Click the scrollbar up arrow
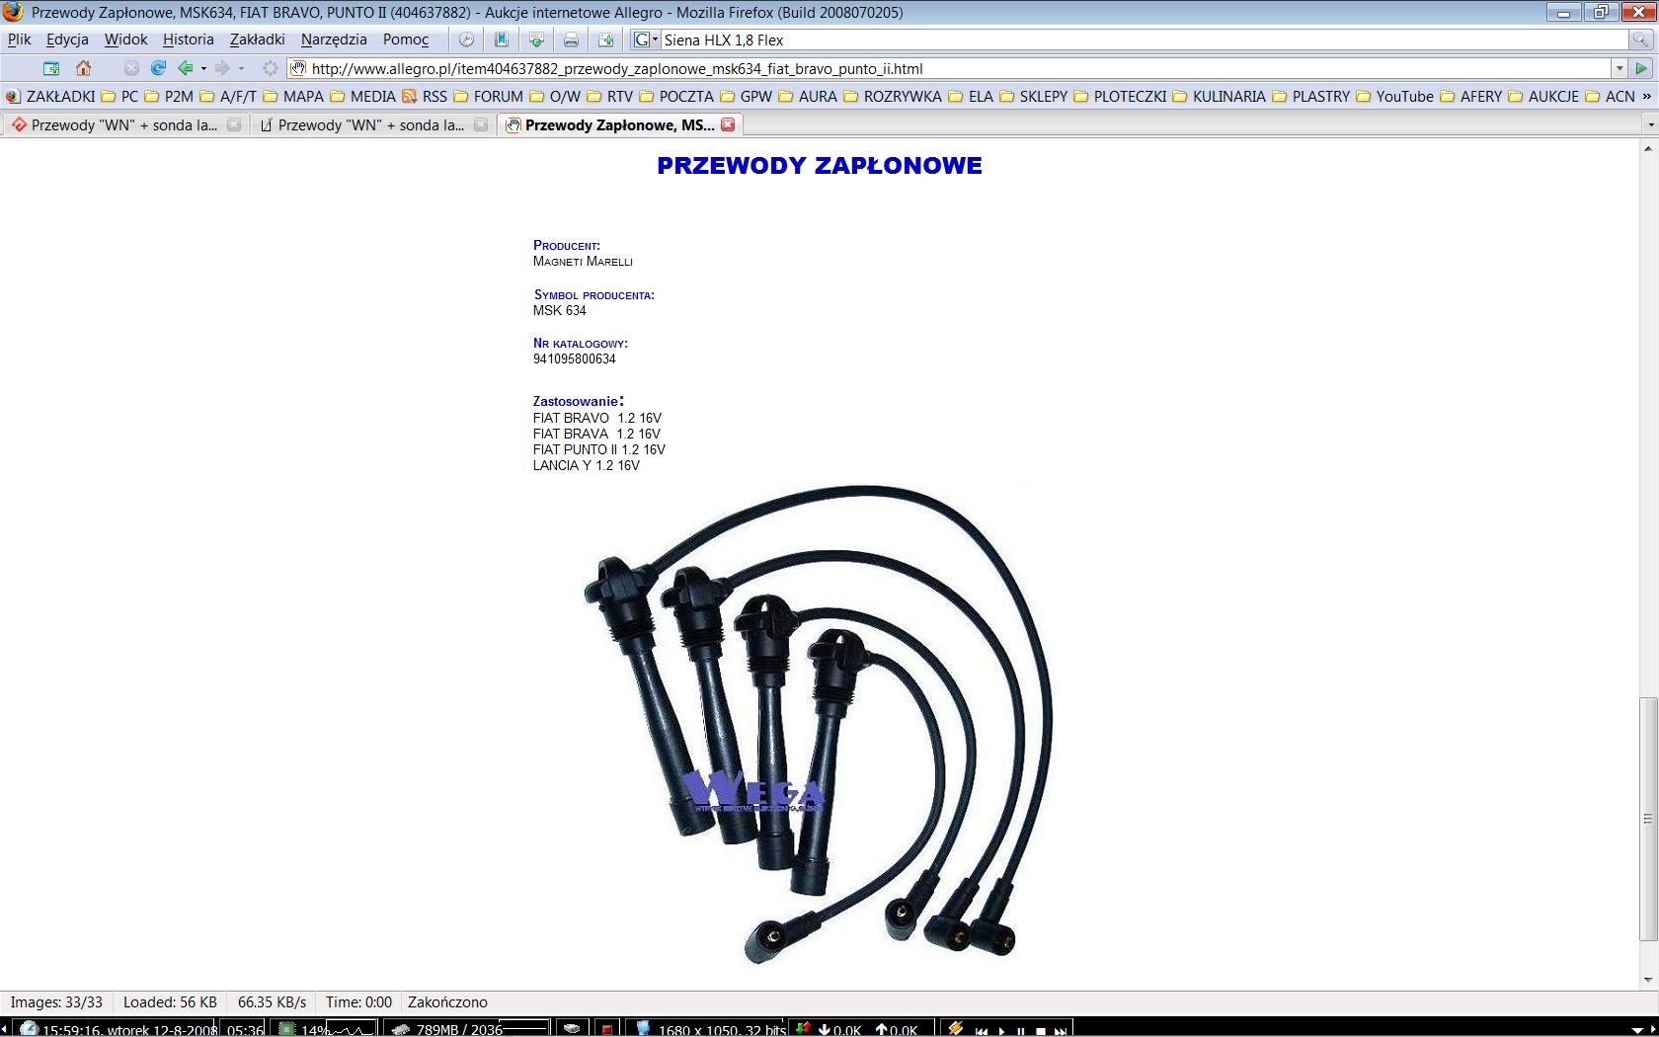This screenshot has height=1037, width=1659. (x=1647, y=148)
